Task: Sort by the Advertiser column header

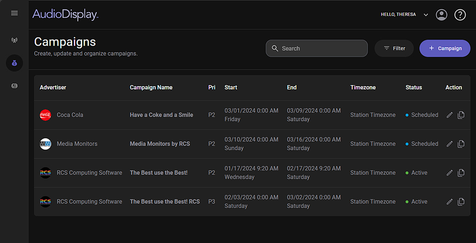Action: [x=53, y=87]
